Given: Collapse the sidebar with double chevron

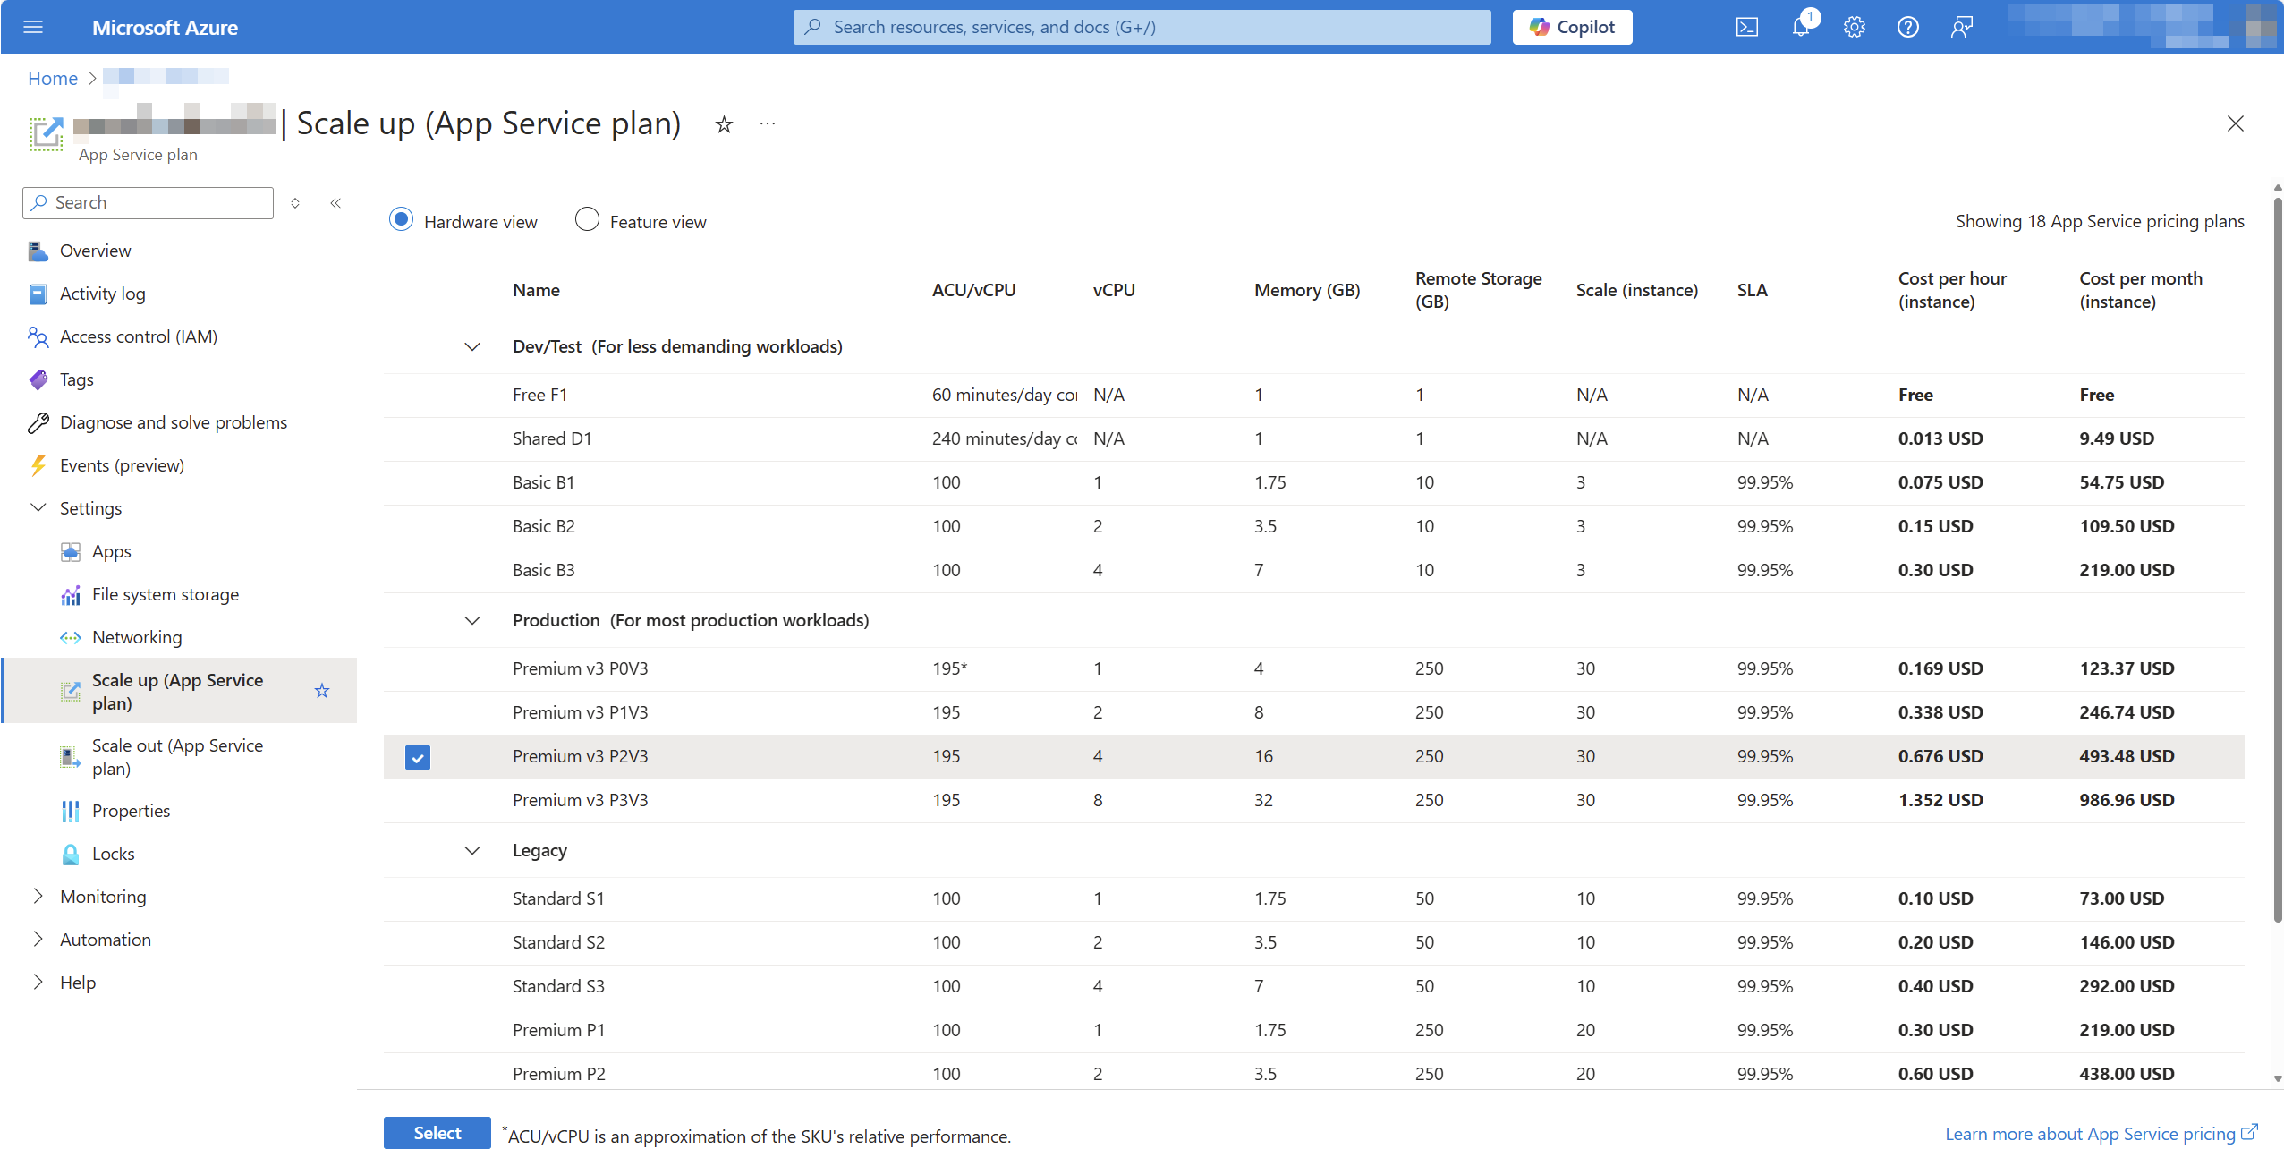Looking at the screenshot, I should coord(335,203).
